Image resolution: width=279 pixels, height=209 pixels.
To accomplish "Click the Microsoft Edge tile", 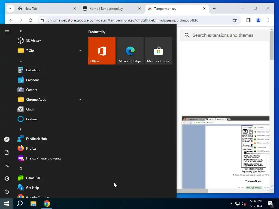I will pos(130,51).
